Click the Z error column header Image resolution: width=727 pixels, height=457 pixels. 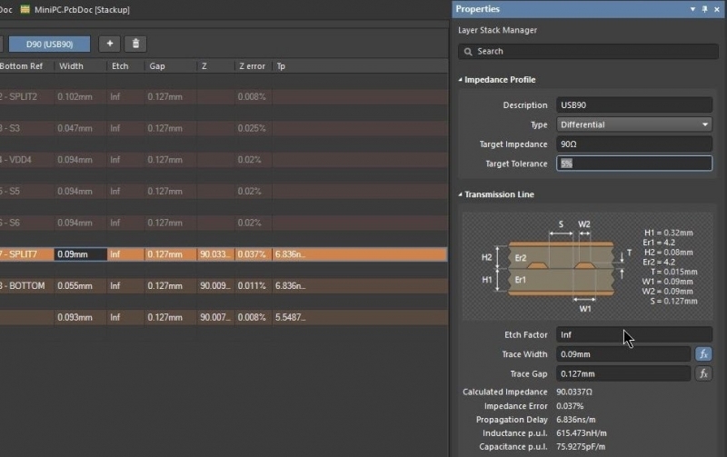[252, 66]
